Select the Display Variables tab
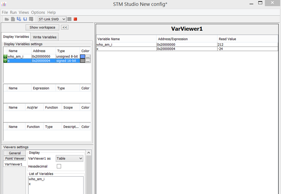Screen dimensions: 281x194 point(16,37)
